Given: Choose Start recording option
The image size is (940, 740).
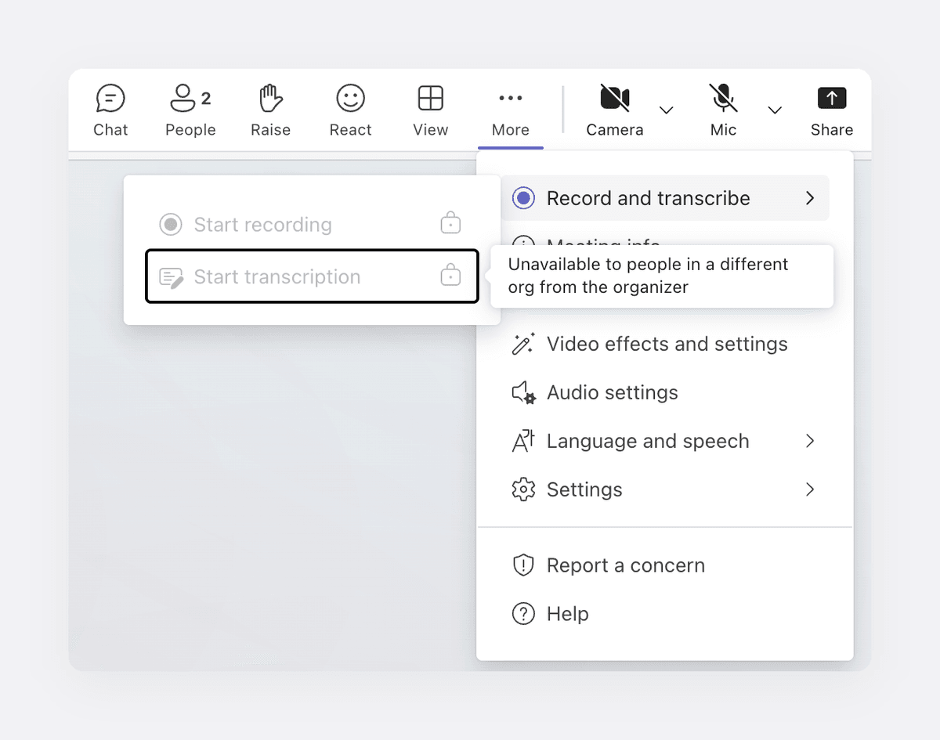Looking at the screenshot, I should 312,225.
